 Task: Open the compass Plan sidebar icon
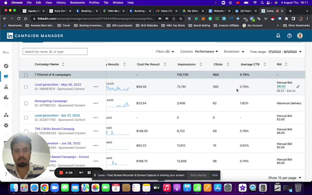click(x=6, y=66)
